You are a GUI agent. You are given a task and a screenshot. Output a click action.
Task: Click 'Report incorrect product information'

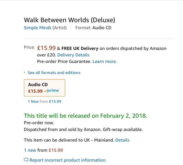pyautogui.click(x=68, y=160)
